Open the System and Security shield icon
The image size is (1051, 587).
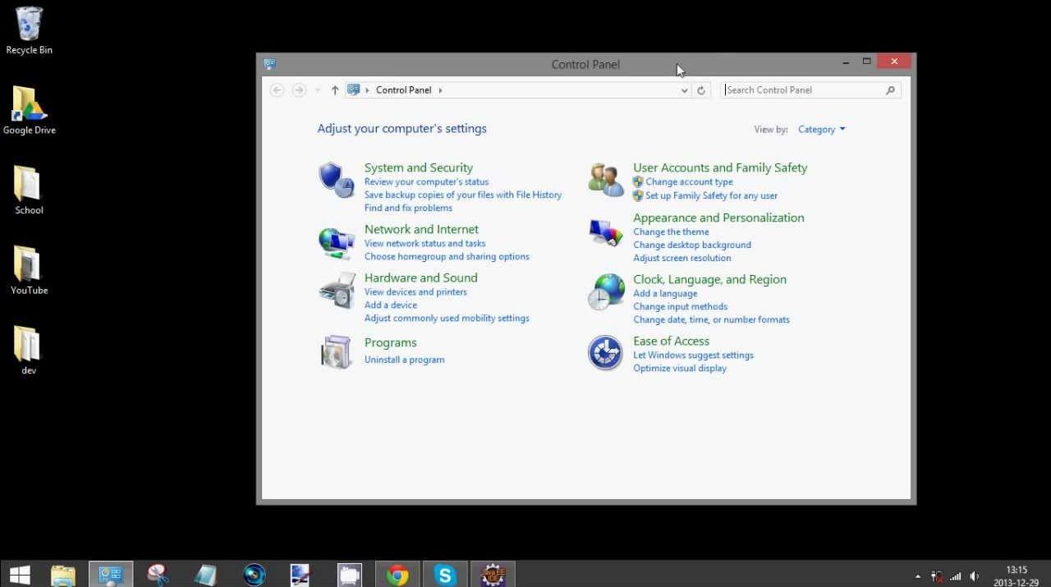pos(336,180)
